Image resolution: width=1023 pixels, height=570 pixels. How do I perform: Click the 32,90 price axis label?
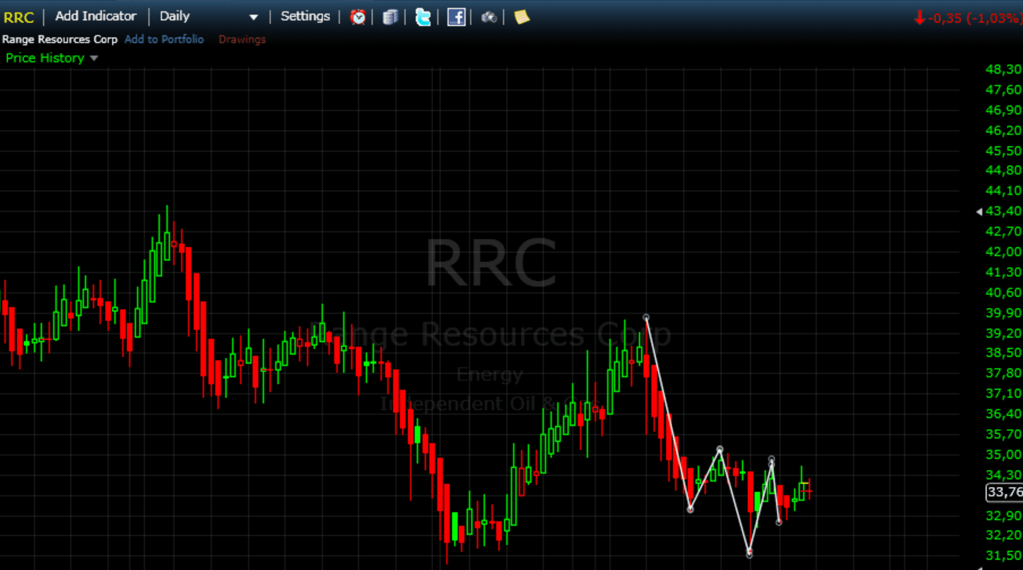click(x=1003, y=516)
